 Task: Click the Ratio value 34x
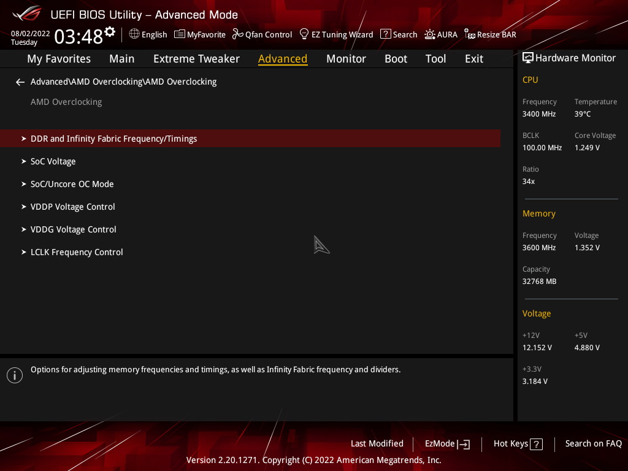coord(529,182)
